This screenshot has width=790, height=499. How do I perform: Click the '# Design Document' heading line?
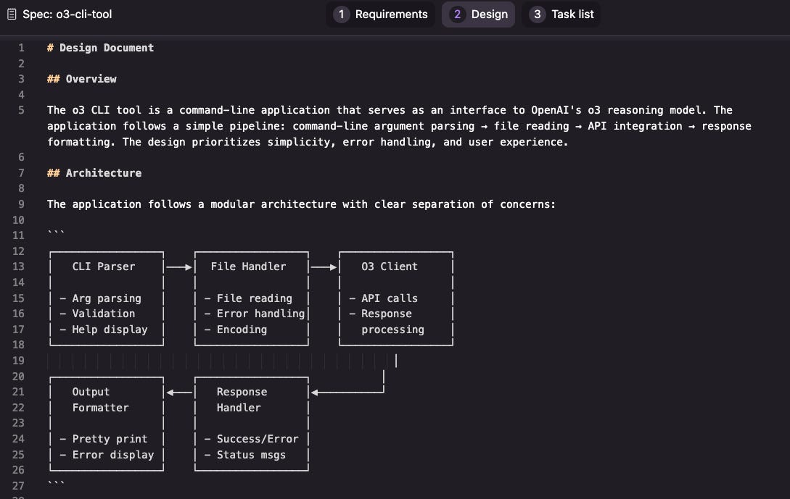(100, 48)
